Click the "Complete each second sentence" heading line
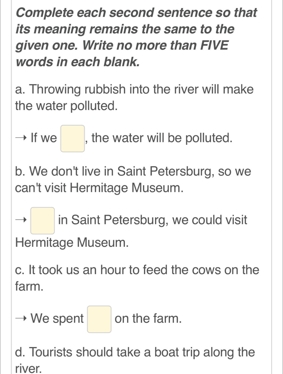The width and height of the screenshot is (283, 374). (136, 13)
